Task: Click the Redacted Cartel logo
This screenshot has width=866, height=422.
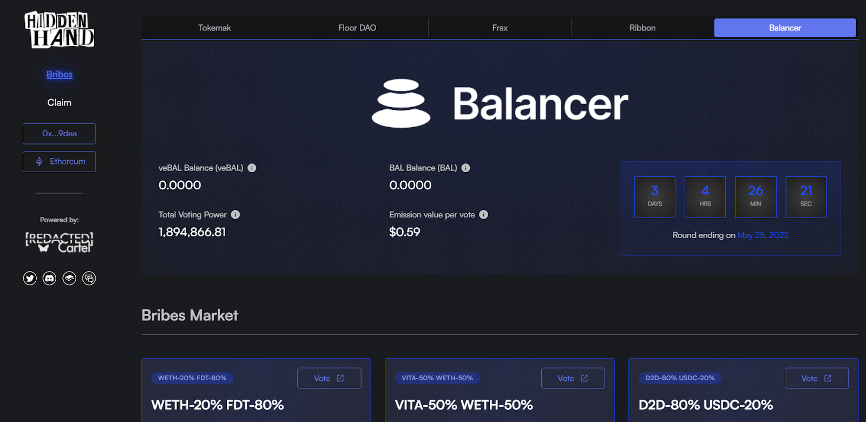Action: 60,242
